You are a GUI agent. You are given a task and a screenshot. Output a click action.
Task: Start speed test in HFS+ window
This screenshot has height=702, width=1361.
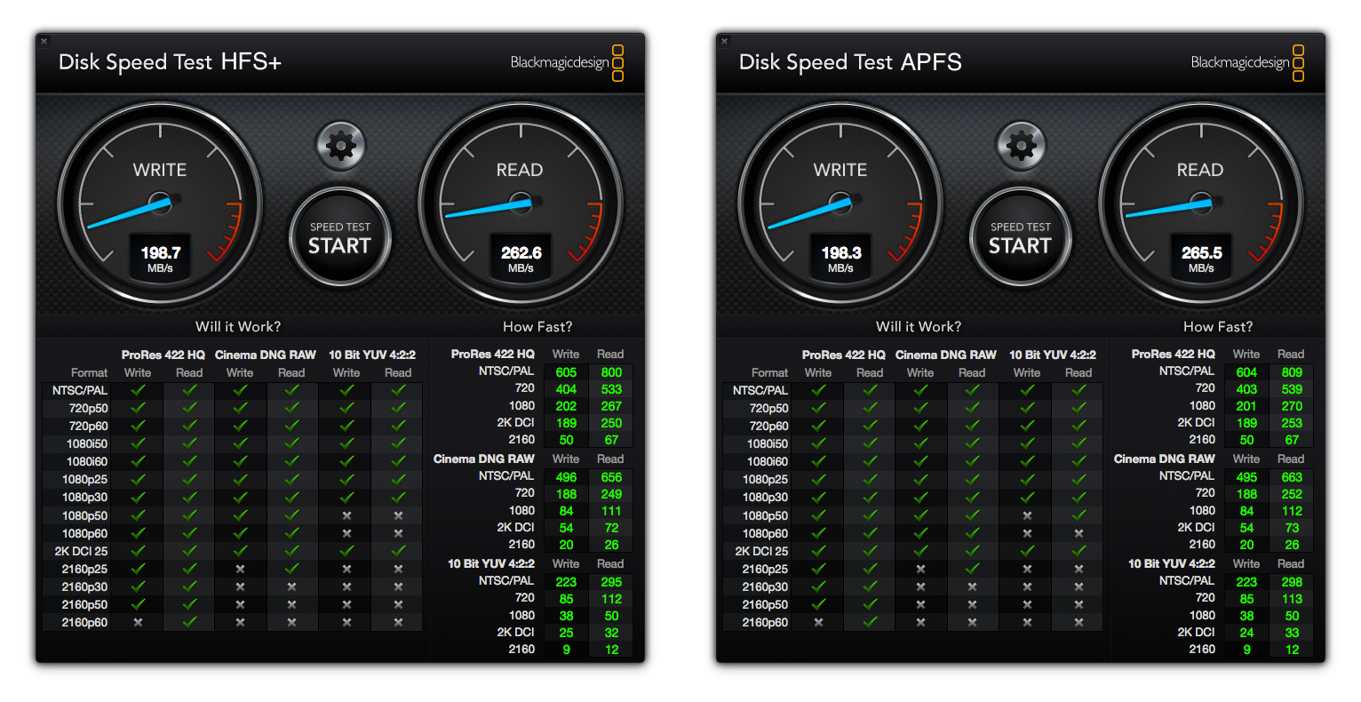339,238
